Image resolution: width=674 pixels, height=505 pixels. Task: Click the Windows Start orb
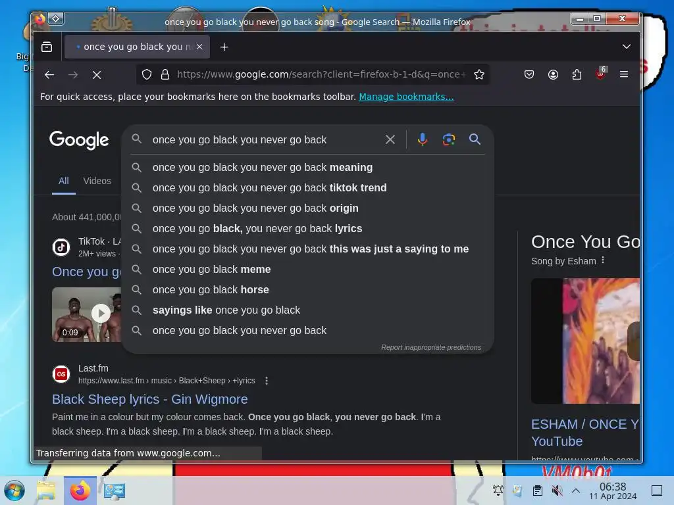[14, 491]
